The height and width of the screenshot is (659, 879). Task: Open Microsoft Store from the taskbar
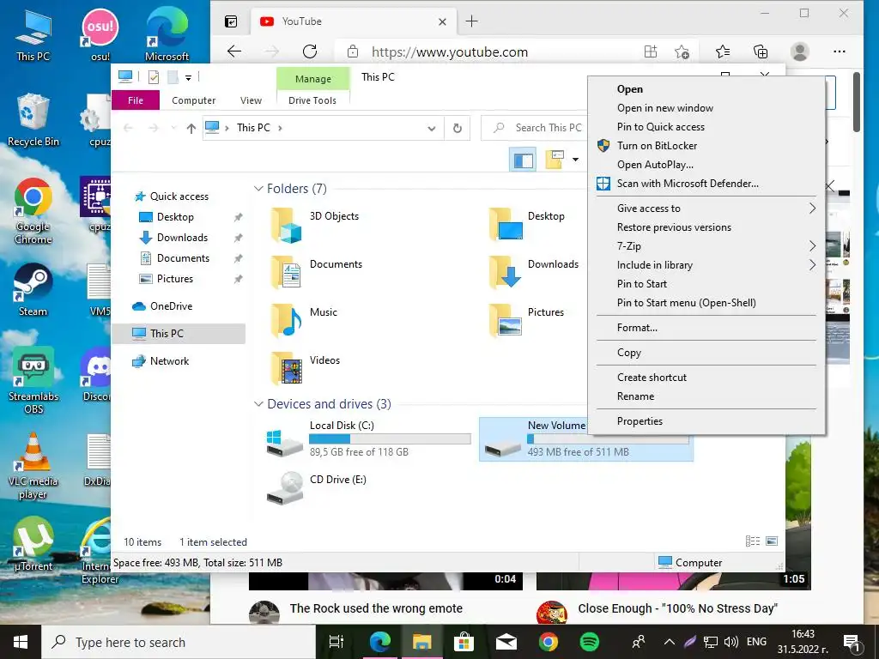pos(464,642)
